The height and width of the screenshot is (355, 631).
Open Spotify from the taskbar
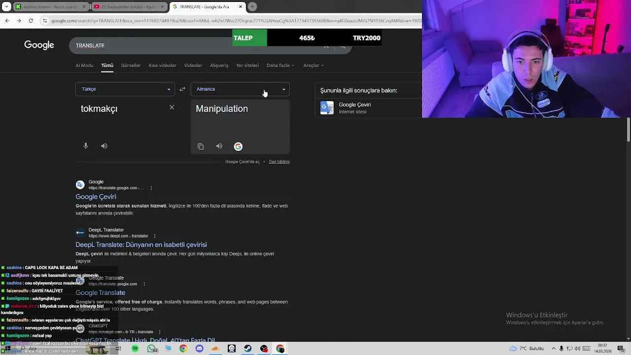pos(135,349)
